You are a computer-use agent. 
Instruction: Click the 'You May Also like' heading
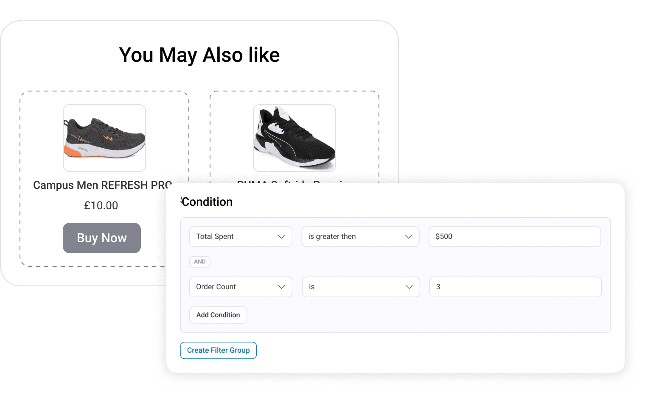(x=199, y=54)
